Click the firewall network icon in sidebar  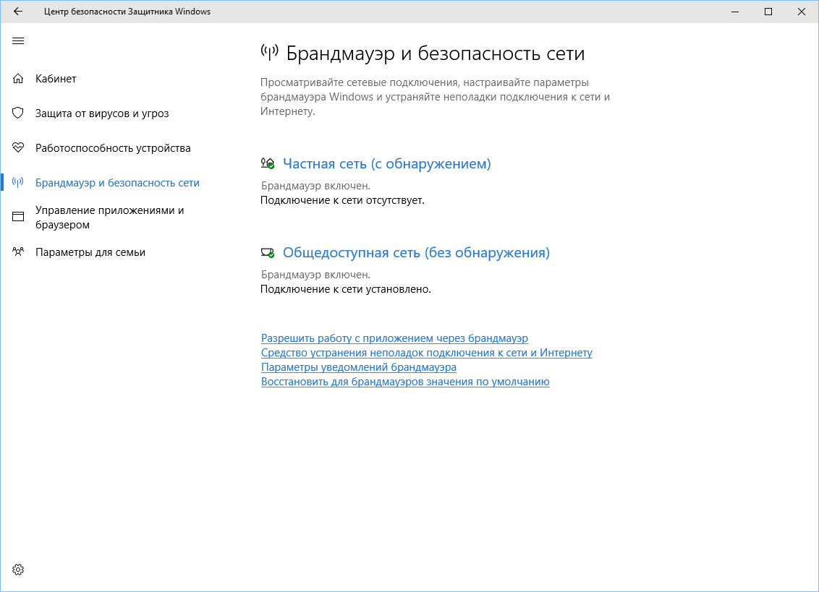click(x=17, y=182)
